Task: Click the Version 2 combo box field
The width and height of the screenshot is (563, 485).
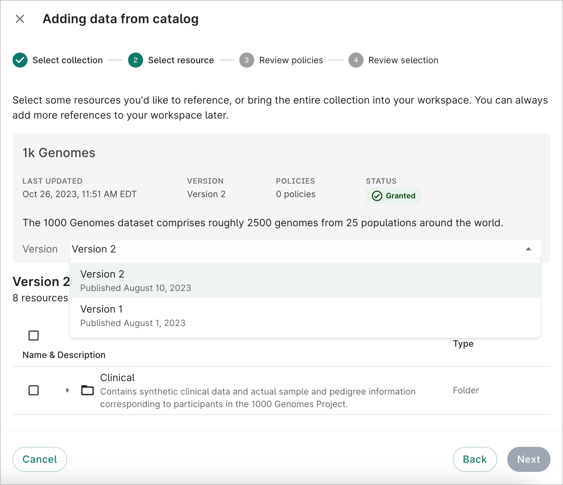Action: 305,249
